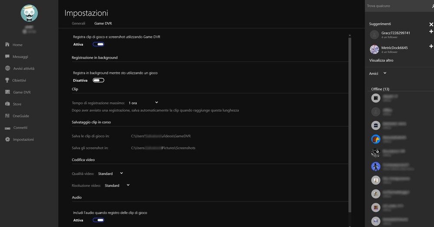Add Gracz7228299741 with plus icon
This screenshot has height=227, width=434.
pyautogui.click(x=431, y=32)
